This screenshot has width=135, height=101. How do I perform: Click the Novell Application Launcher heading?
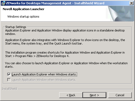[24, 9]
